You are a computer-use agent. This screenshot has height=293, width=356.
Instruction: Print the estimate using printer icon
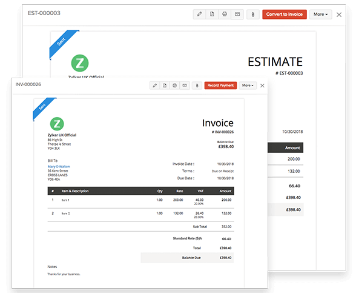click(225, 14)
